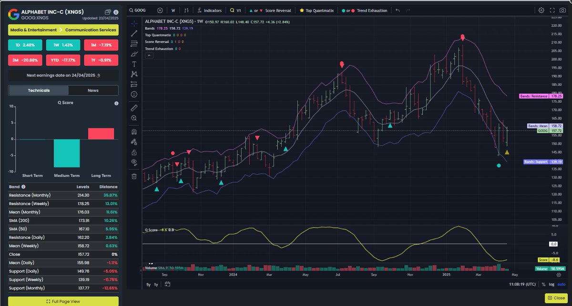Screen dimensions: 572x306
Task: Toggle Trend Exhaustion markers in toolbar
Action: coord(365,10)
